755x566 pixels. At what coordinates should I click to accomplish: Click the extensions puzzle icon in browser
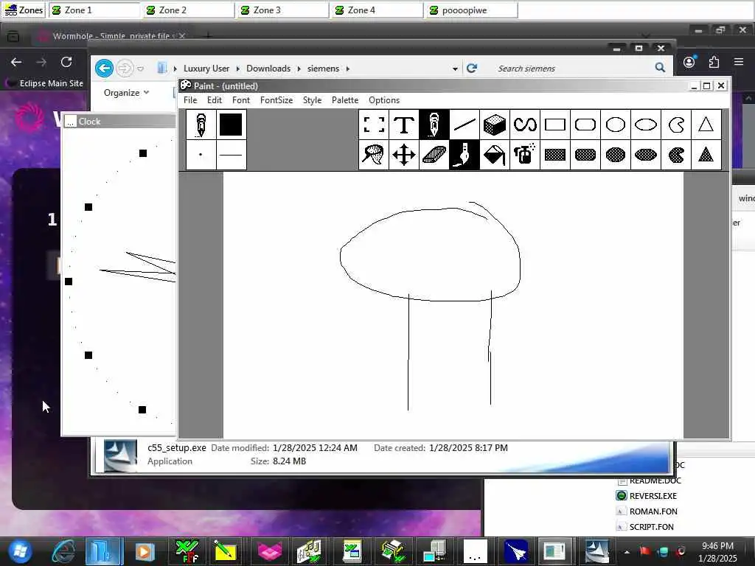(x=714, y=62)
